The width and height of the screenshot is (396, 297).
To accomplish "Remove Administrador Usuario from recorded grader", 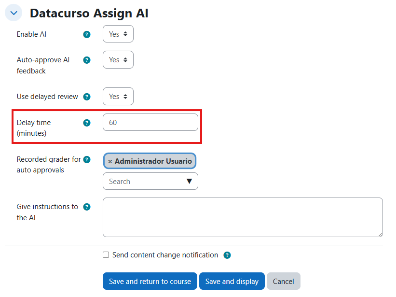I will click(x=110, y=161).
